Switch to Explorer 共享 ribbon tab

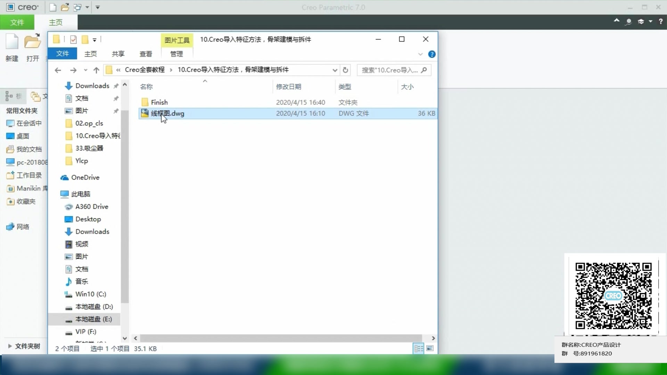(118, 54)
